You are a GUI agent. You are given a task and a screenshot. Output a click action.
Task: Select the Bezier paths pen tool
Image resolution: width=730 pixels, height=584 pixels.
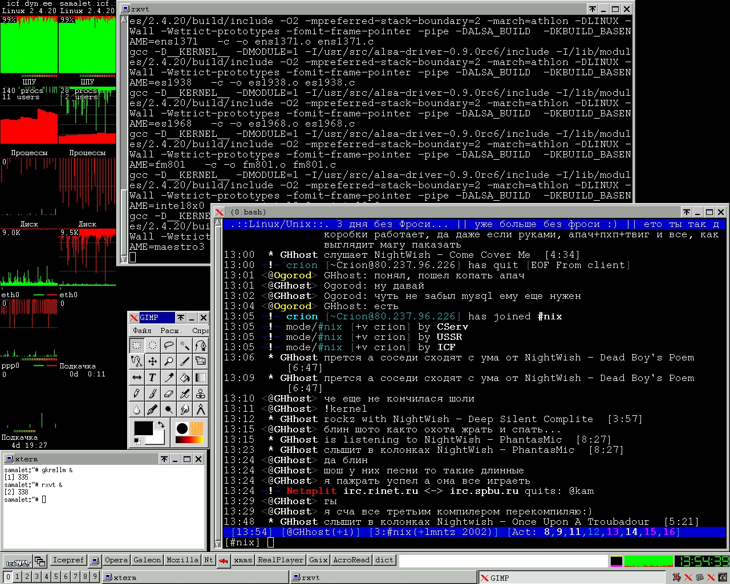pyautogui.click(x=201, y=345)
